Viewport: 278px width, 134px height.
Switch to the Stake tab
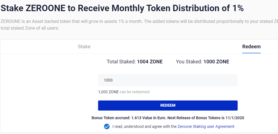[x=84, y=47]
